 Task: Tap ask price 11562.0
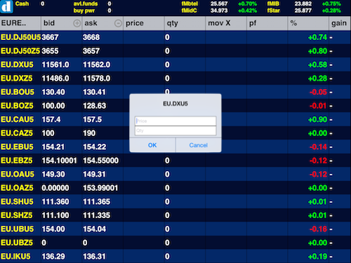[x=96, y=65]
